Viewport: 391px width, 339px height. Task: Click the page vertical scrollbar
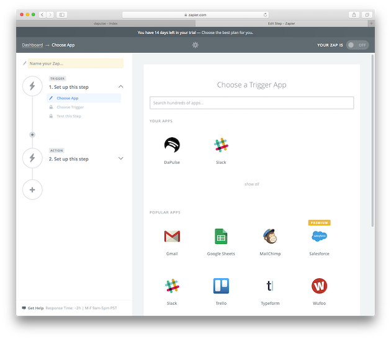click(372, 140)
